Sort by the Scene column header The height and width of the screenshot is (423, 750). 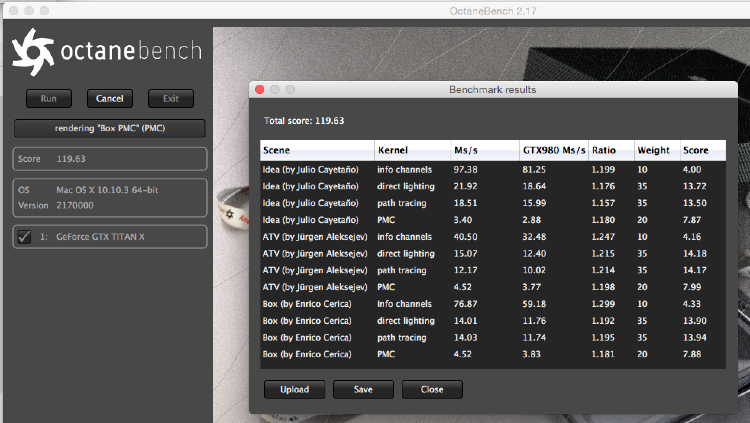pyautogui.click(x=317, y=150)
